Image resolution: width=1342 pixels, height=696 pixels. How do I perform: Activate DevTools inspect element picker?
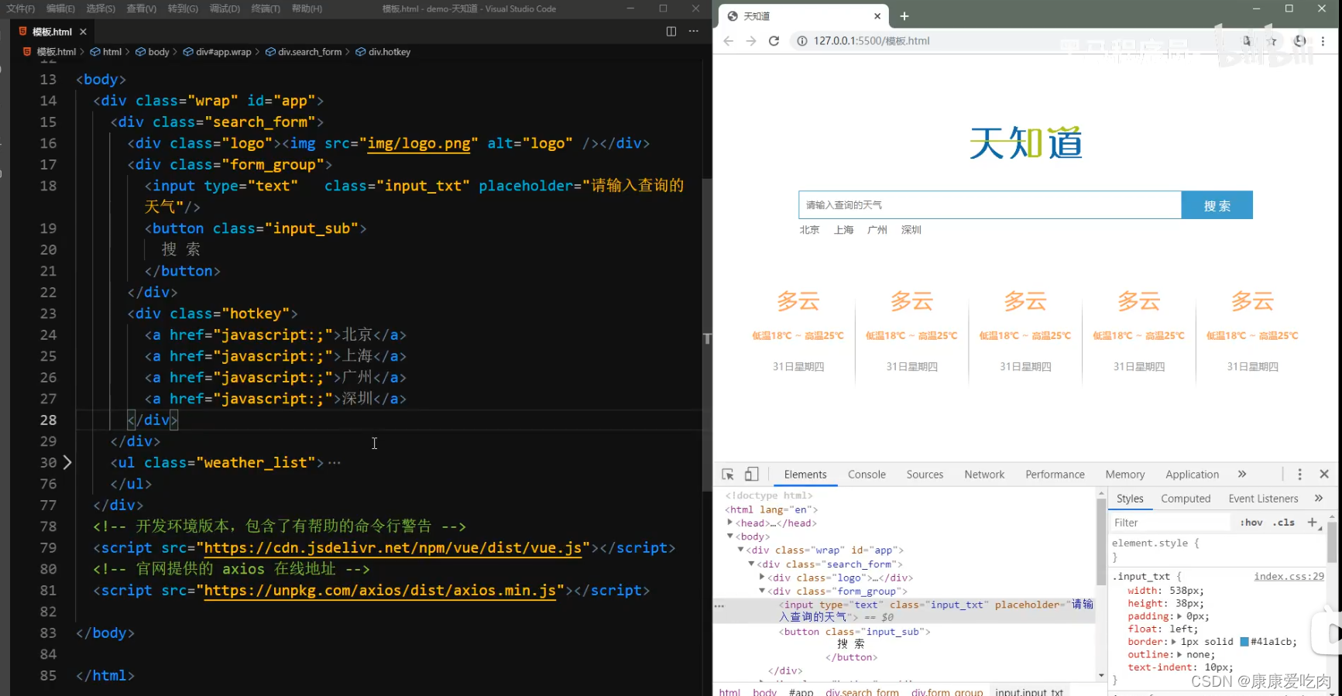click(x=728, y=474)
